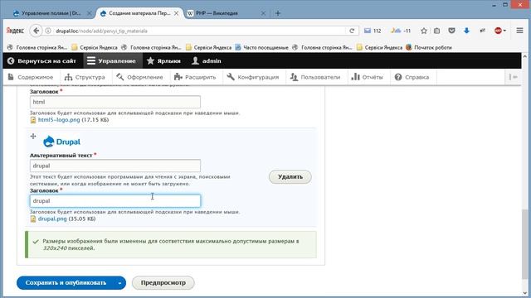Open the Firefox hamburger menu
Screen dimensions: 531x298
click(520, 31)
